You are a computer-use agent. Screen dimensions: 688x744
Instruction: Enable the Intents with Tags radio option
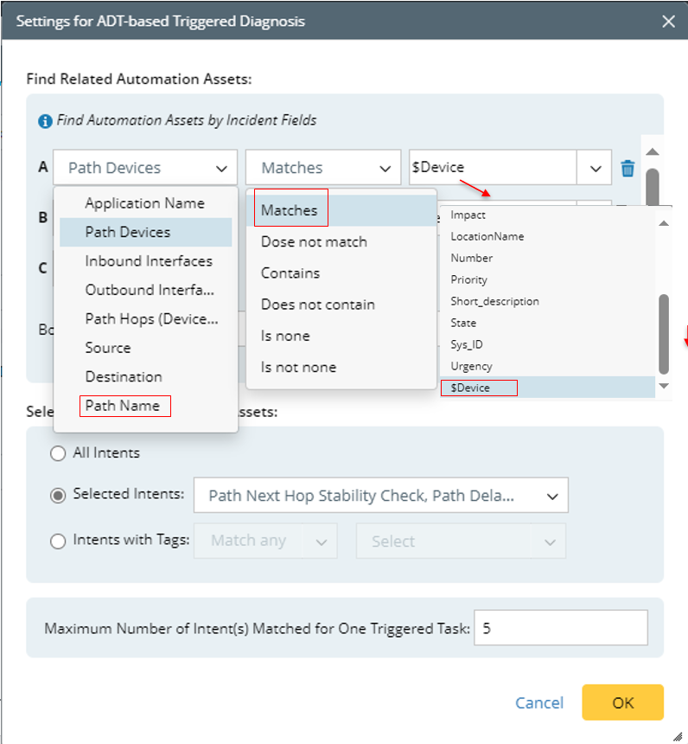(58, 542)
